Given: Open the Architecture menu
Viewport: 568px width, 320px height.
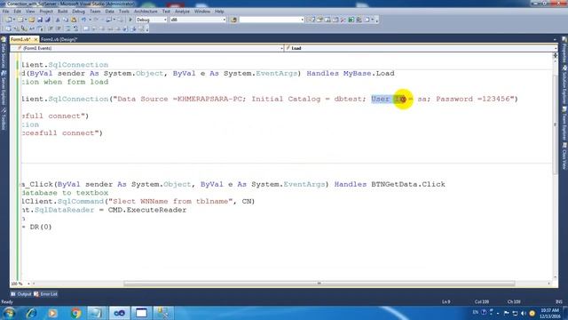Looking at the screenshot, I should (146, 12).
